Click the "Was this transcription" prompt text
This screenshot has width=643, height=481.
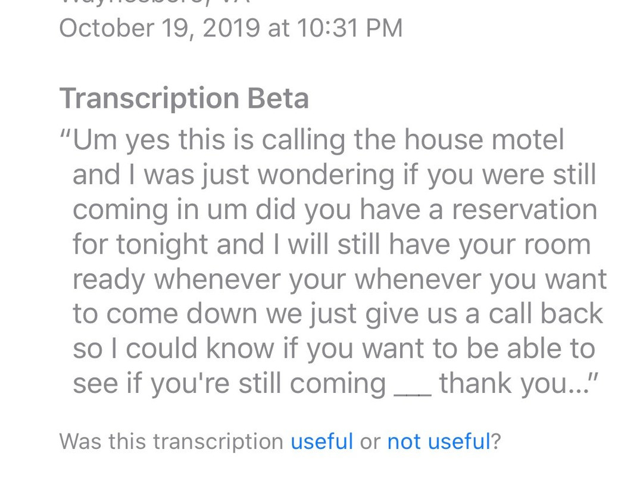(171, 441)
